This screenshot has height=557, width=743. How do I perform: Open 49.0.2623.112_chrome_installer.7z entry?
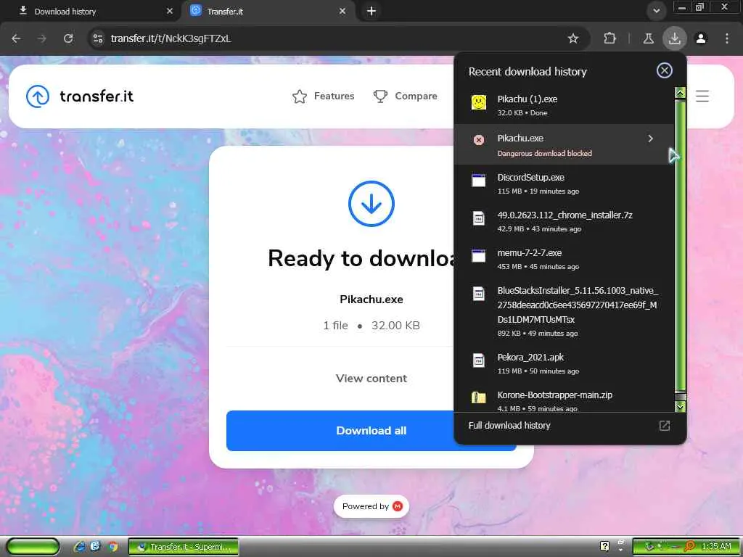[564, 221]
